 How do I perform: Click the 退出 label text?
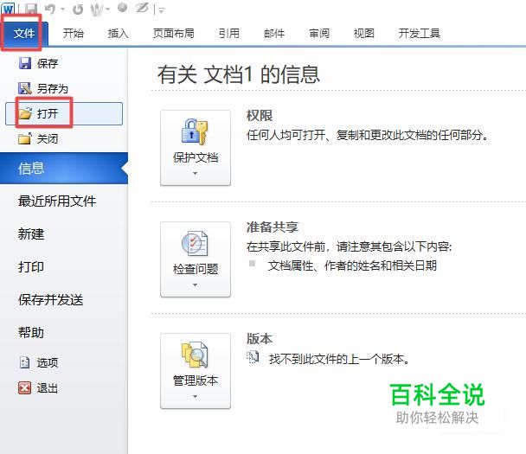pyautogui.click(x=48, y=388)
